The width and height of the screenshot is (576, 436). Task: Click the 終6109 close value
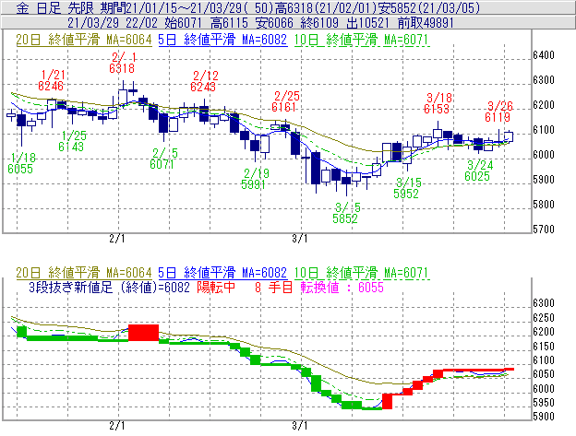pyautogui.click(x=319, y=23)
